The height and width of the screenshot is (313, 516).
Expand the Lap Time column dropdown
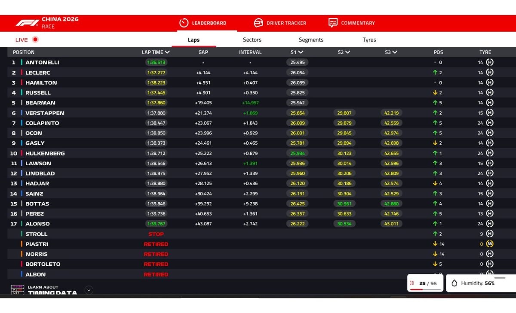pos(167,52)
